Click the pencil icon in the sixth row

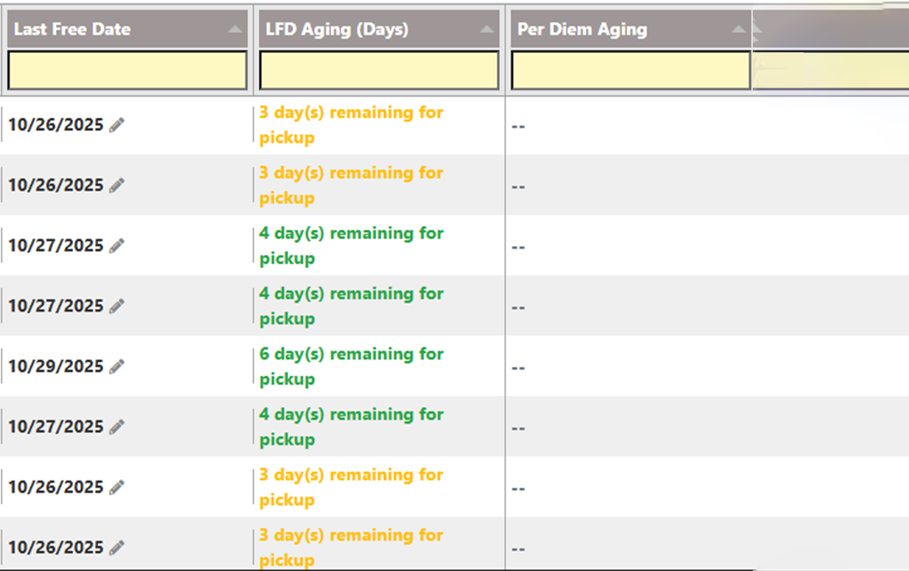(x=116, y=427)
